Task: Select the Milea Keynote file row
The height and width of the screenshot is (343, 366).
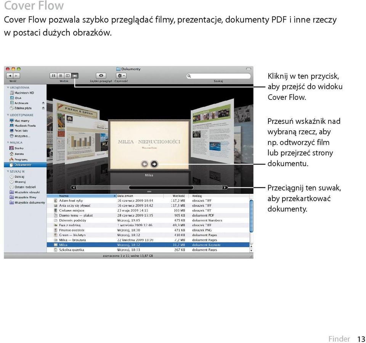Action: (x=148, y=245)
